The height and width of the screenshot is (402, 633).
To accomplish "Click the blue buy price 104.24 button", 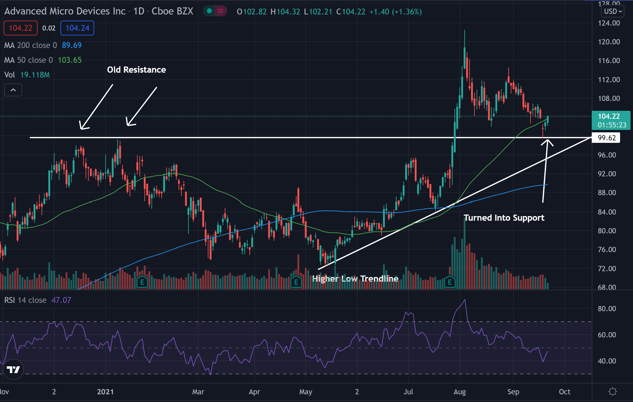I will pos(77,28).
